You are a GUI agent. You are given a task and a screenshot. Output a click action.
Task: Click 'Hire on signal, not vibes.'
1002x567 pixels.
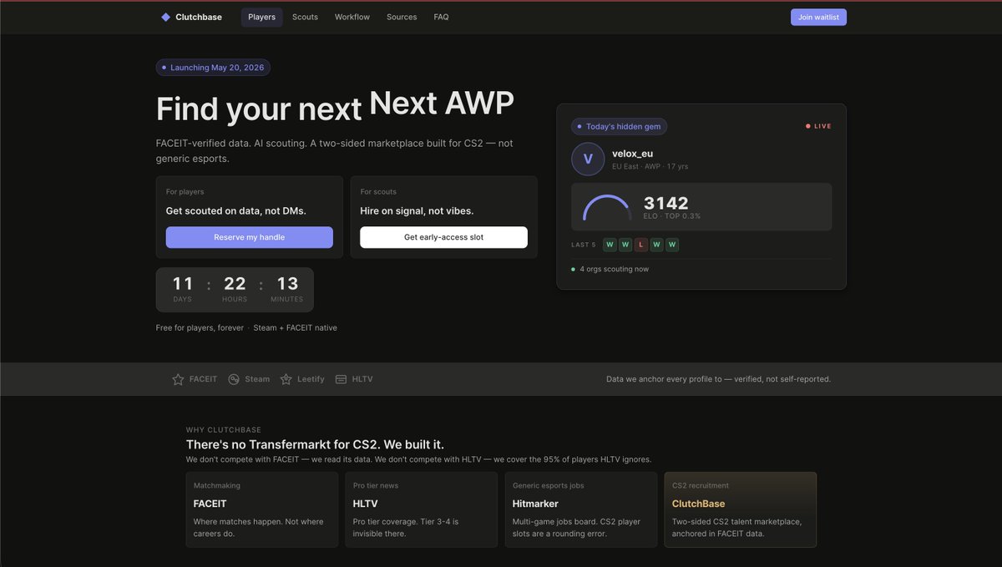pos(417,211)
